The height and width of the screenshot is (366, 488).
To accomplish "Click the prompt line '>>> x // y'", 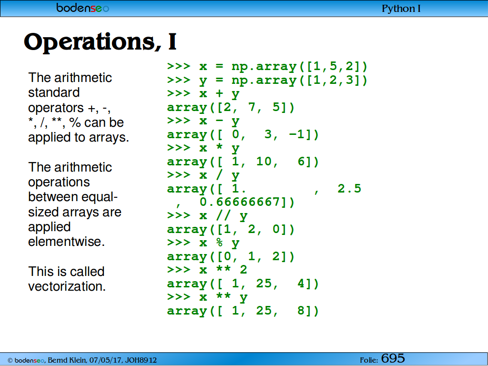I will (x=207, y=216).
